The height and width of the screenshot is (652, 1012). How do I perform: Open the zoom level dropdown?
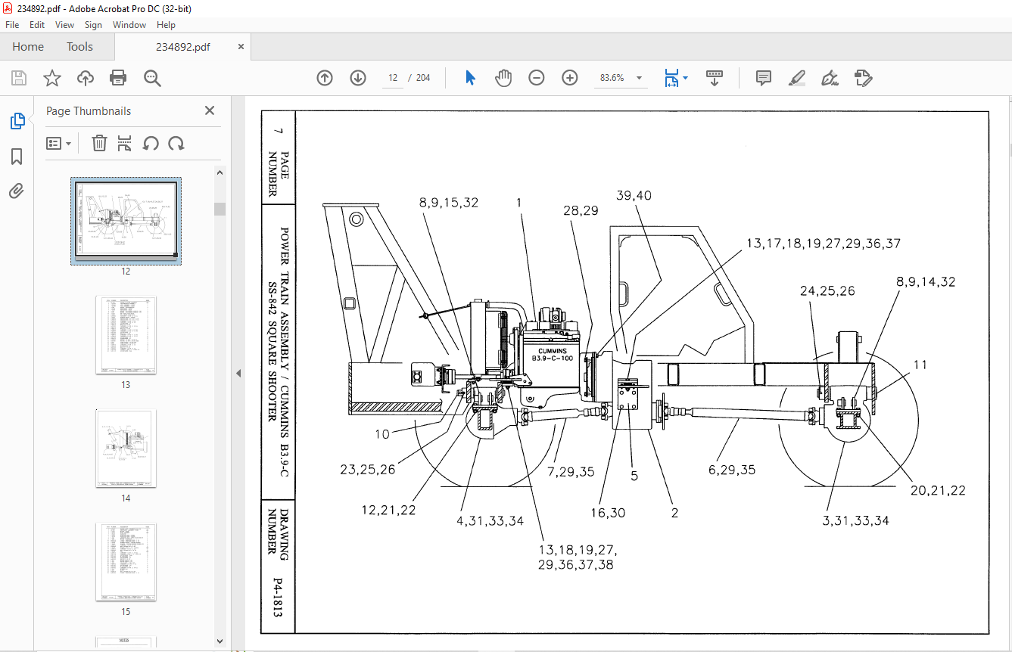(x=639, y=78)
